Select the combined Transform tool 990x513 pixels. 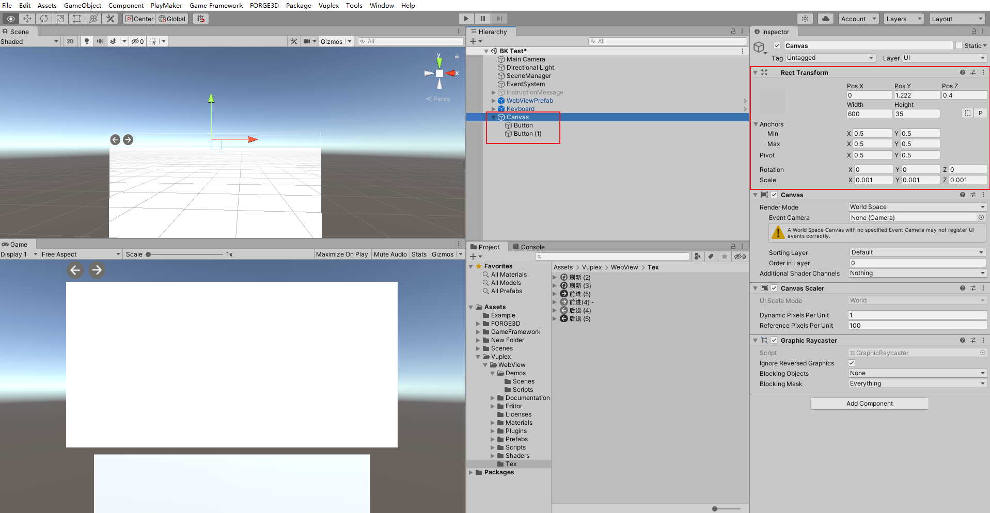point(93,19)
